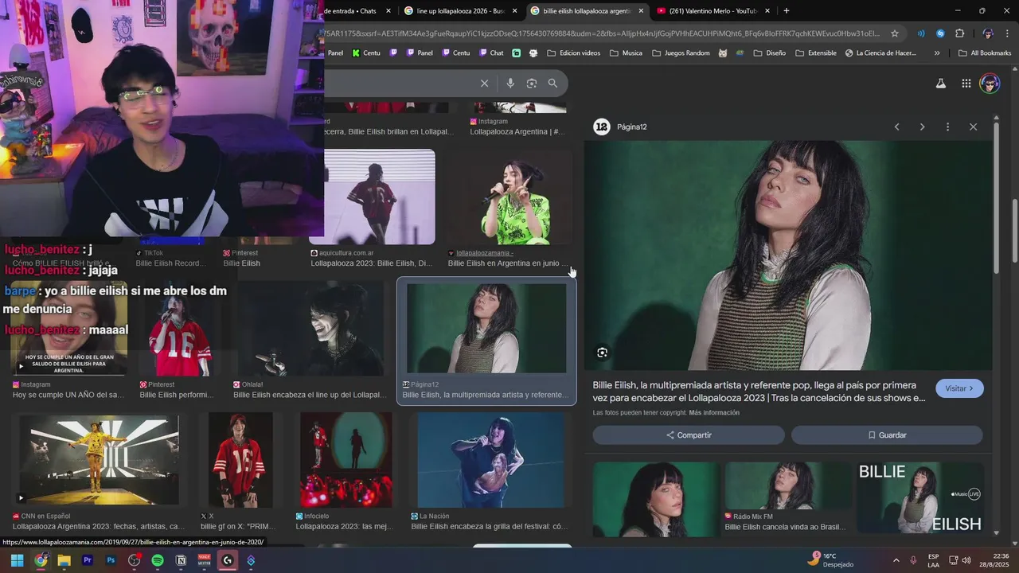Screen dimensions: 1019x573
Task: Show hidden system tray icons
Action: (x=896, y=560)
